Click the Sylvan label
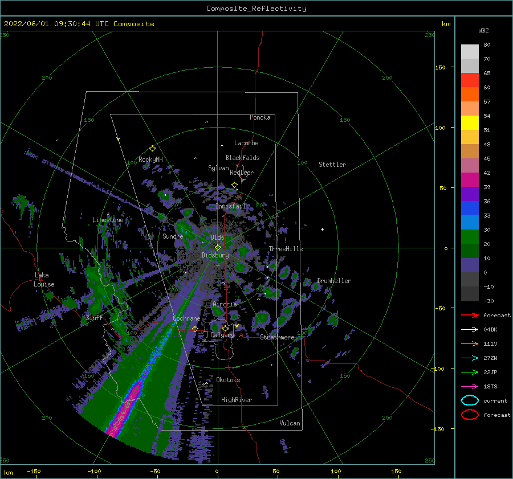 pyautogui.click(x=218, y=168)
